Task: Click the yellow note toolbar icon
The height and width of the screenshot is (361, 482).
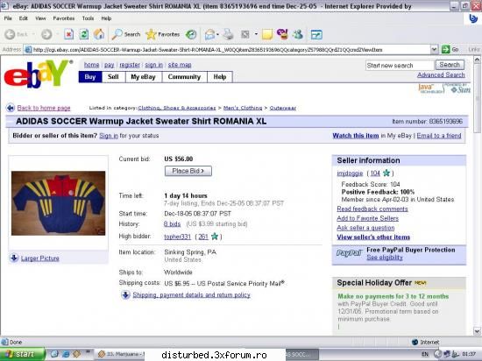Action: point(266,34)
